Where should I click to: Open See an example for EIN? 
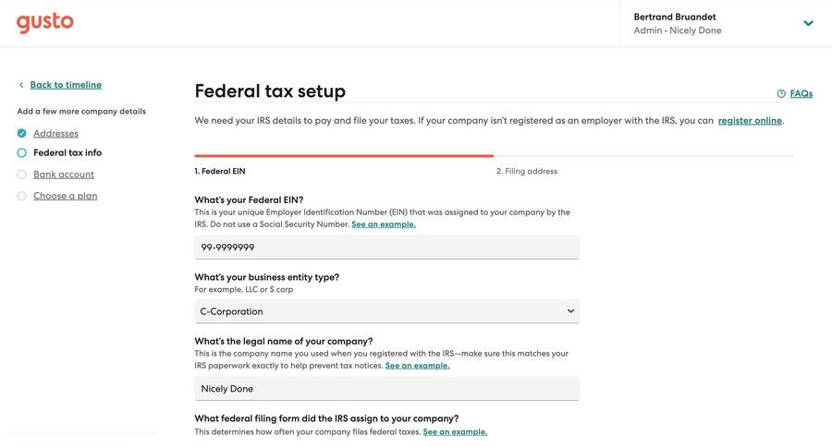(x=384, y=224)
